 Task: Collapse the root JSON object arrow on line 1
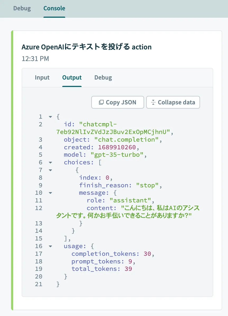coord(50,117)
